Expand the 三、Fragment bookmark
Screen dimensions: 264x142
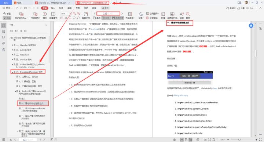12,55
